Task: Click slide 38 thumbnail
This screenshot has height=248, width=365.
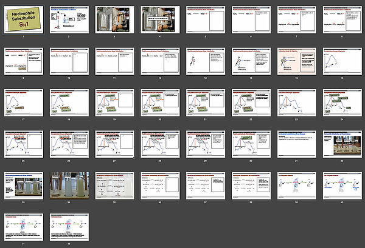Action: point(251,184)
